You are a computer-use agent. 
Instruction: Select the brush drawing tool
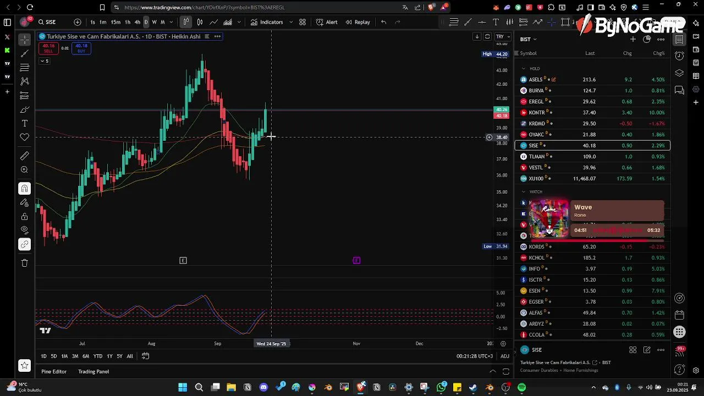pyautogui.click(x=24, y=109)
